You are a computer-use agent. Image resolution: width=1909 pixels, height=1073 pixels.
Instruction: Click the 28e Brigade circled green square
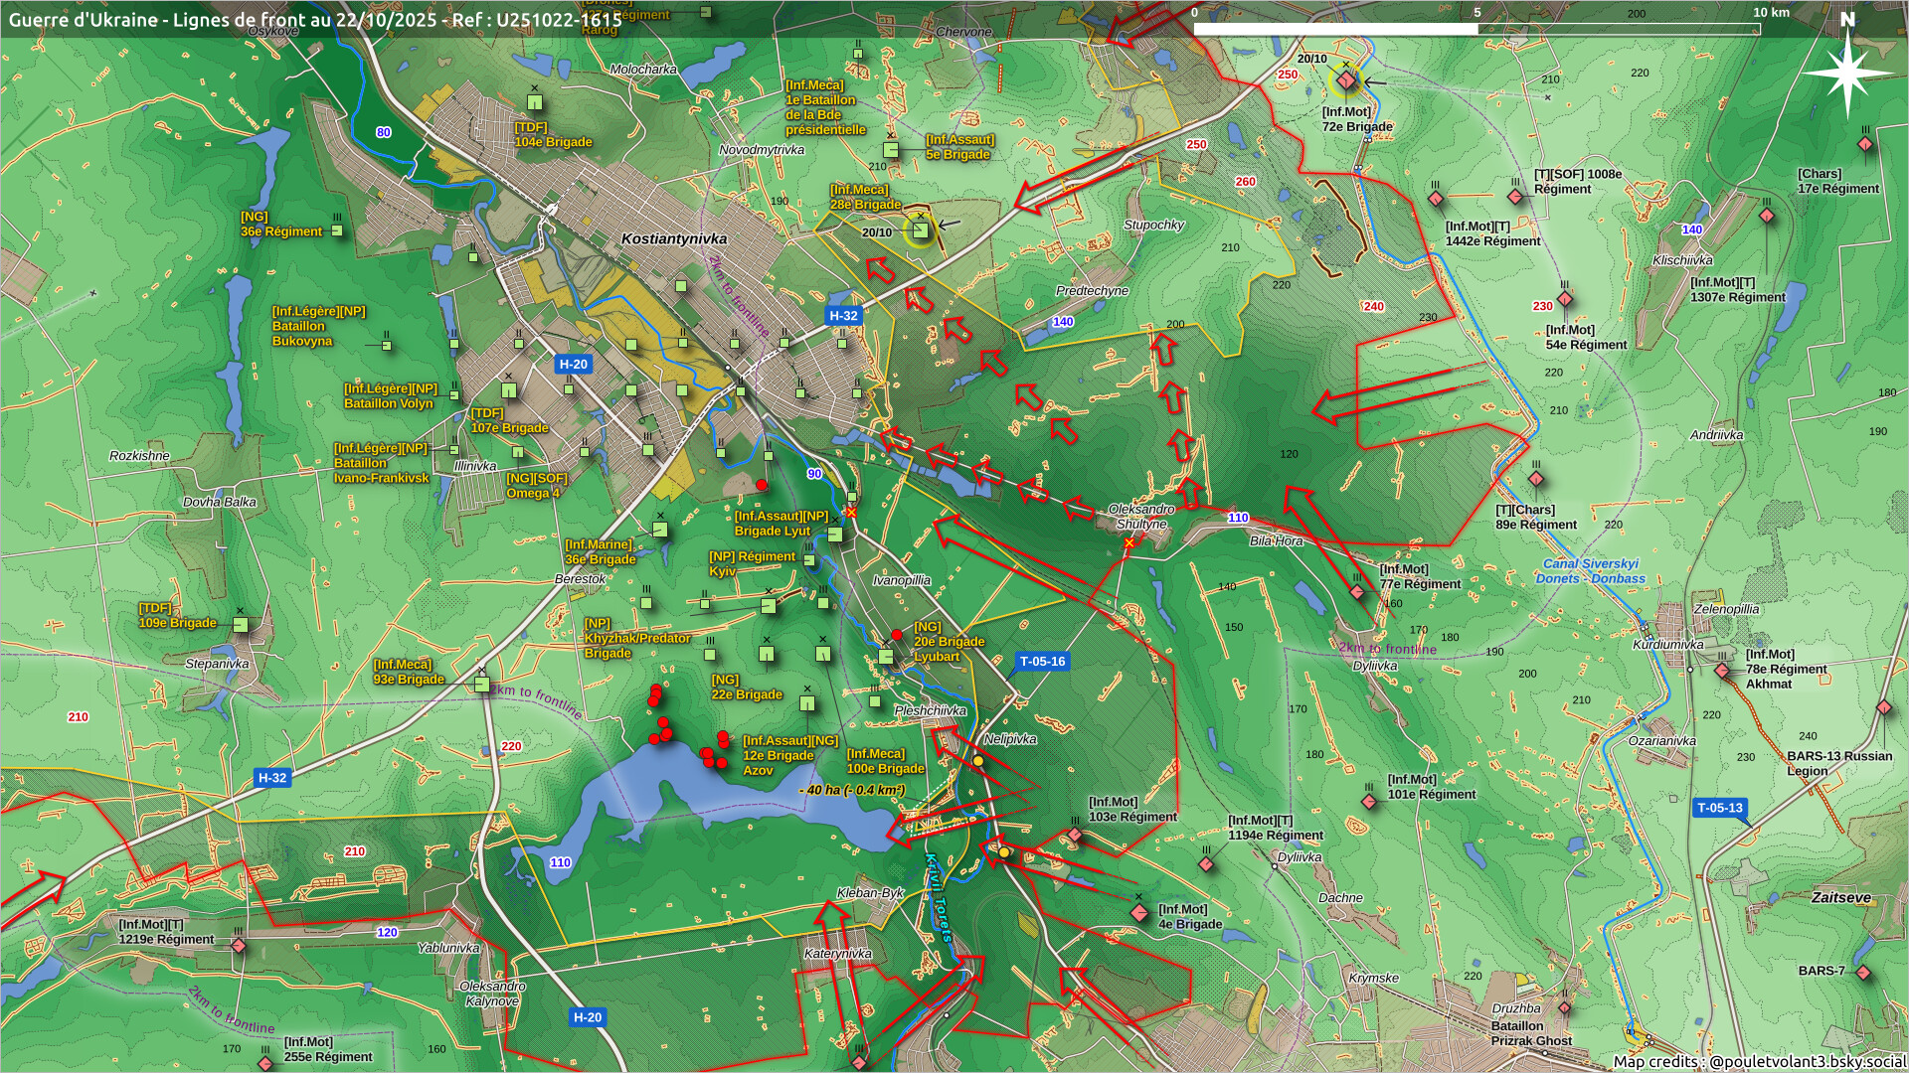tap(920, 231)
